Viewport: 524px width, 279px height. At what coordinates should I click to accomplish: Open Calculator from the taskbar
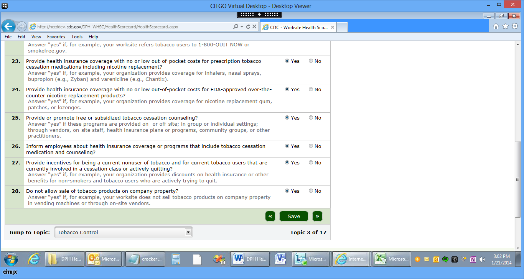(176, 259)
